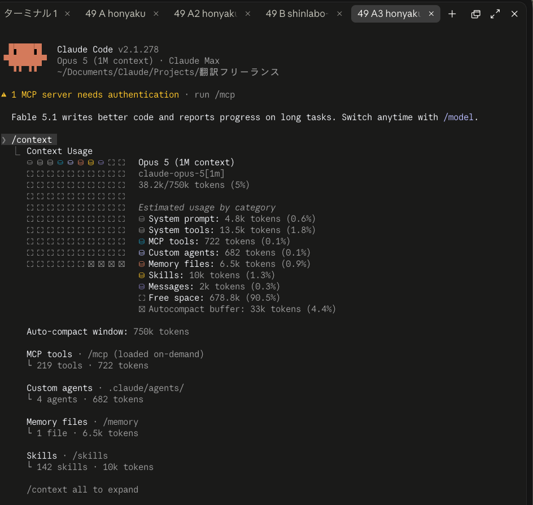The image size is (533, 505).
Task: Click the Claude Code mascot logo
Action: 25,57
